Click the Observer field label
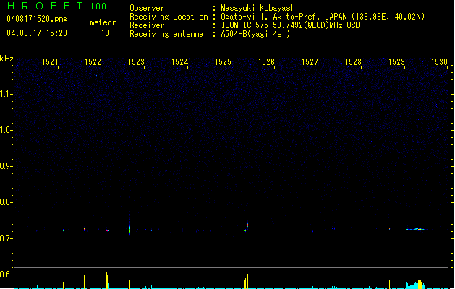 (147, 8)
